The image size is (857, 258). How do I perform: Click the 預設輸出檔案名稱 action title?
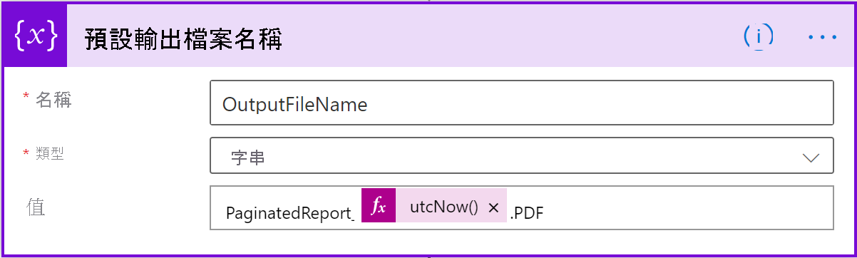[184, 39]
